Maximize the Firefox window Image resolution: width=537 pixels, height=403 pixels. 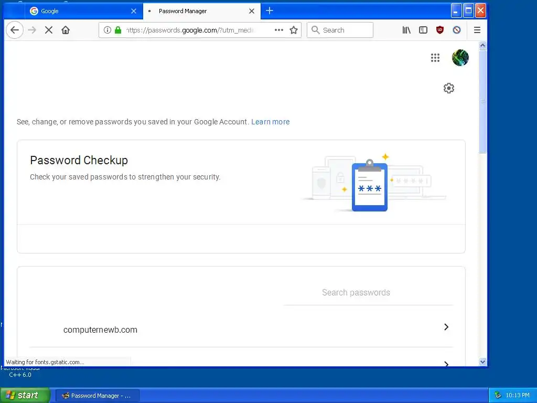[468, 11]
